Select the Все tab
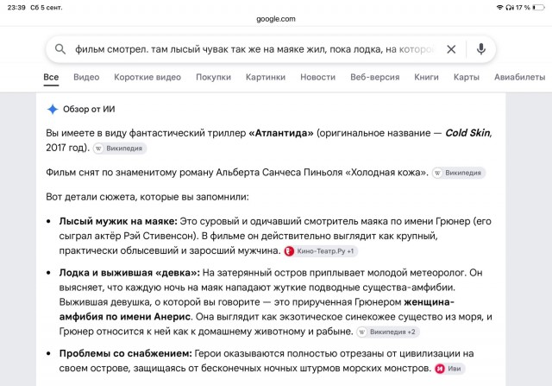 [x=51, y=77]
